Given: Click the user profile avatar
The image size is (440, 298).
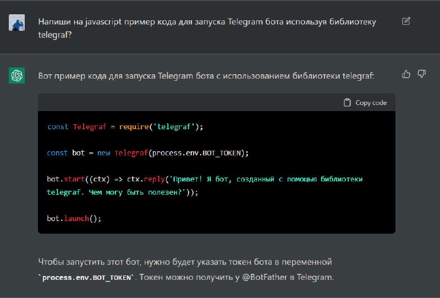Looking at the screenshot, I should point(17,23).
